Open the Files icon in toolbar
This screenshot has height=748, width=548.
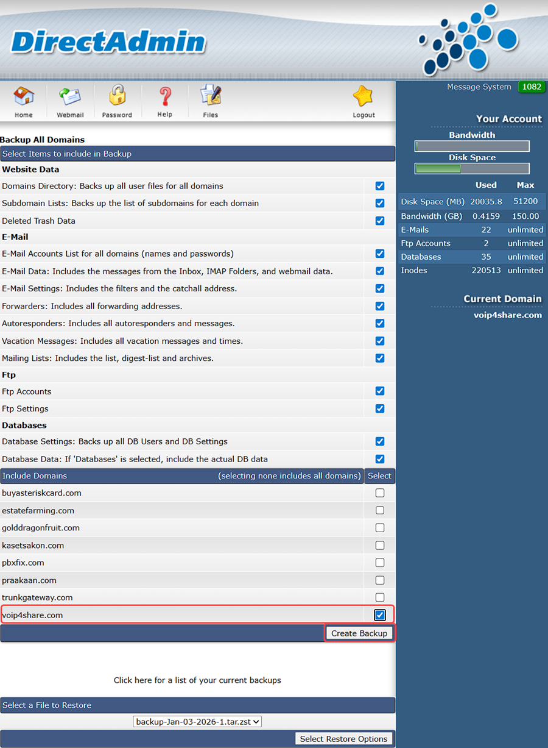tap(211, 96)
